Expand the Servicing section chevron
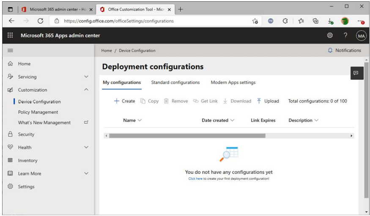370x216 pixels. click(x=86, y=77)
